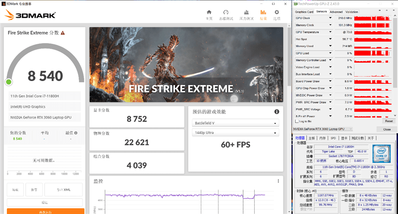Click the orange run again button
This screenshot has height=214, width=398.
tap(45, 211)
